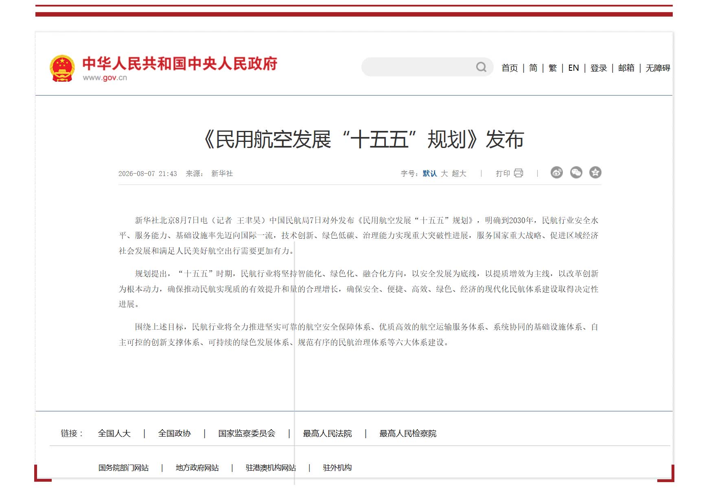Open the 全国人大 link

114,433
